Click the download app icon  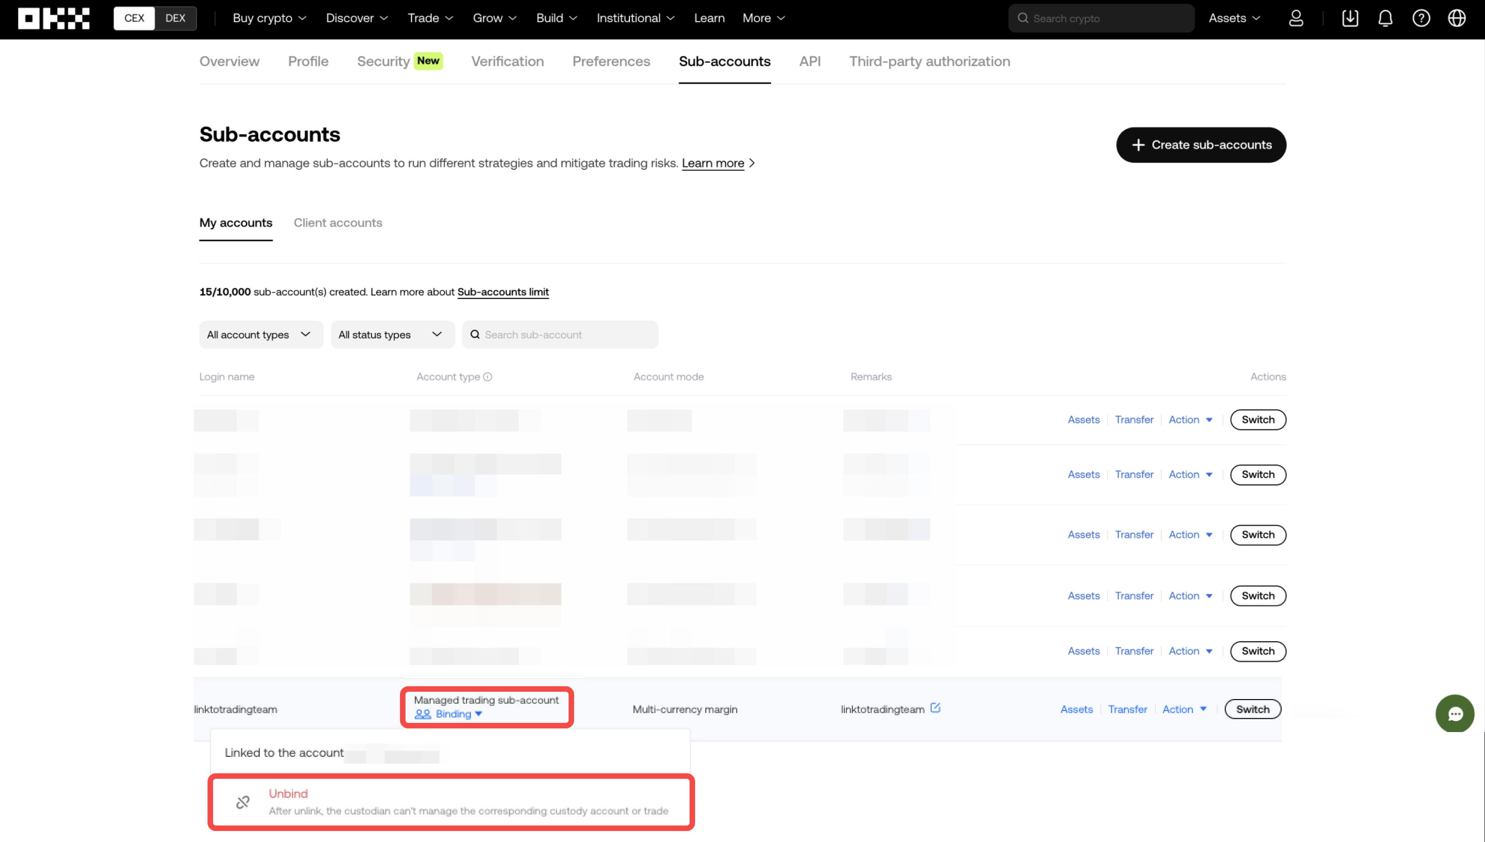(1350, 18)
